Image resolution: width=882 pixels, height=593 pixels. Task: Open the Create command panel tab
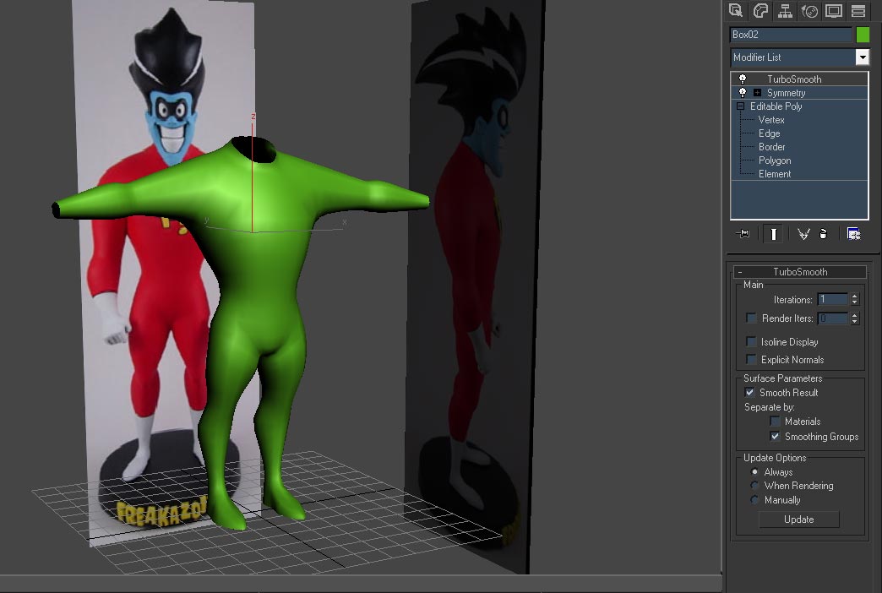[x=736, y=11]
